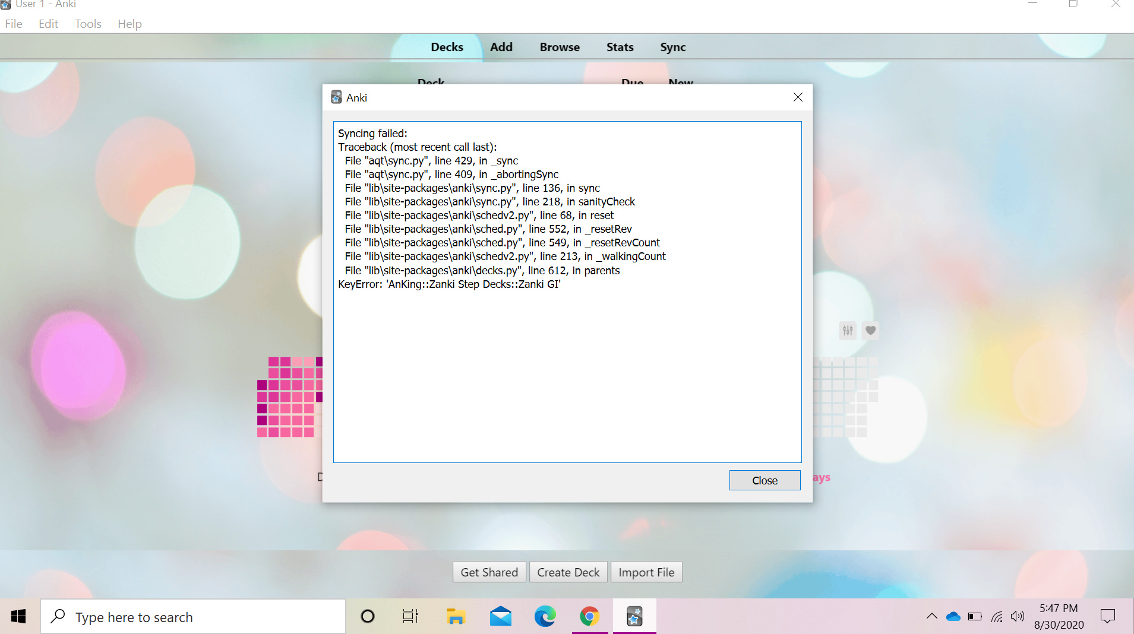Screen dimensions: 1134x634
Task: Open Cortana circle icon on taskbar
Action: (368, 617)
